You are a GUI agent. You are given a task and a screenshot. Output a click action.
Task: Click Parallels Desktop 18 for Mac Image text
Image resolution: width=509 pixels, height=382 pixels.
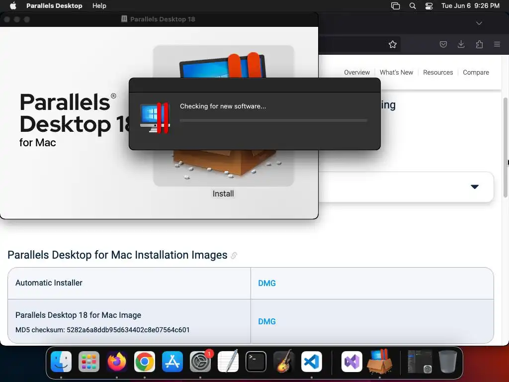[78, 315]
